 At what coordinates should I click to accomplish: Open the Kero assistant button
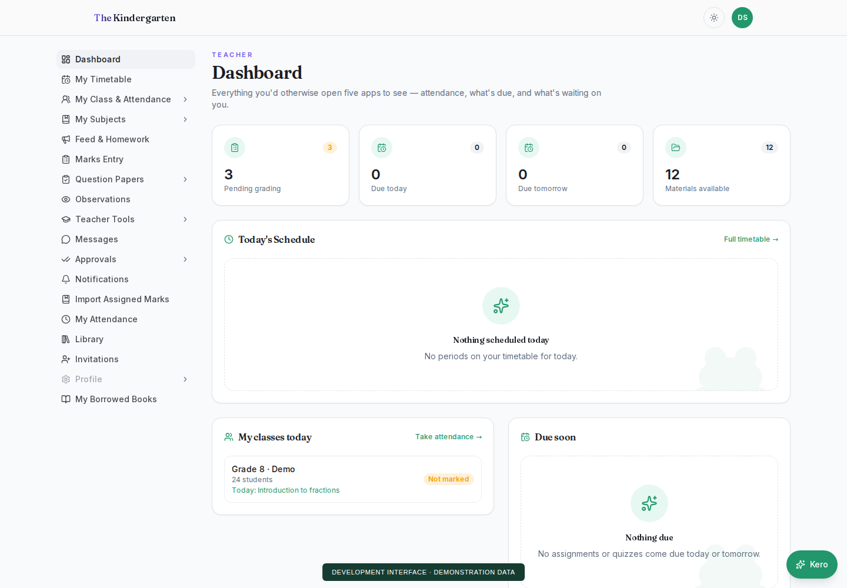pyautogui.click(x=812, y=564)
